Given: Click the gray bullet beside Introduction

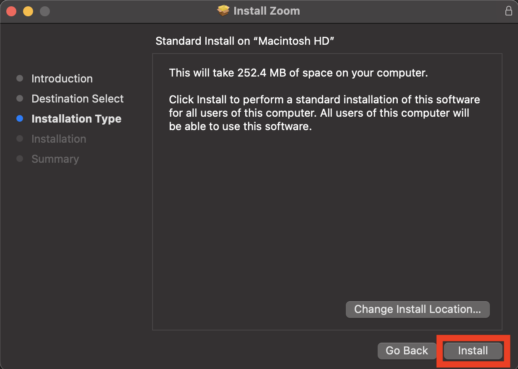Looking at the screenshot, I should click(20, 79).
